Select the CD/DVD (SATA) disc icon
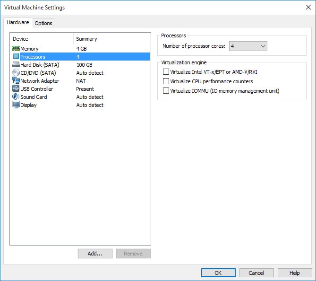 pyautogui.click(x=16, y=73)
